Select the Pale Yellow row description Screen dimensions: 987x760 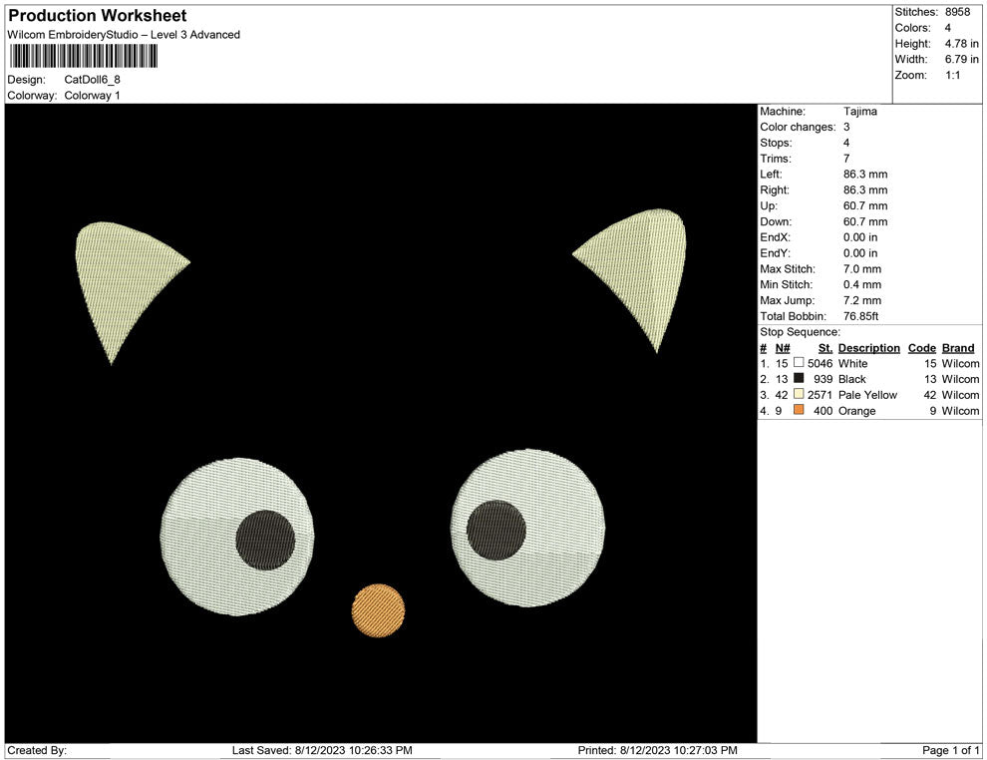point(867,395)
